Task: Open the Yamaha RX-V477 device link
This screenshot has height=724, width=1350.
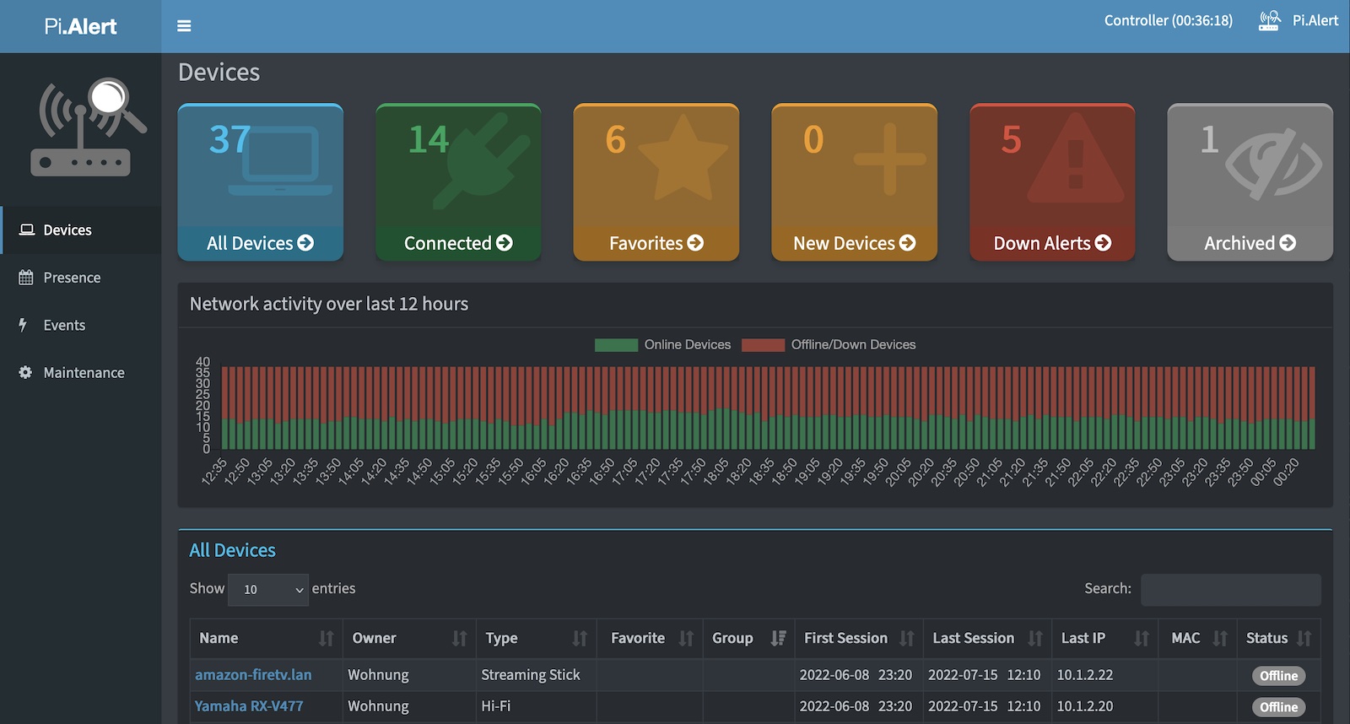Action: point(249,706)
